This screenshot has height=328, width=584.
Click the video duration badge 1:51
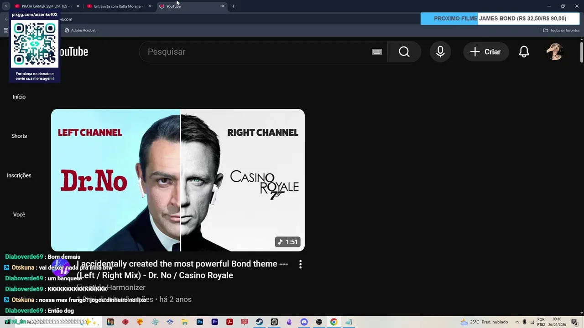coord(287,242)
